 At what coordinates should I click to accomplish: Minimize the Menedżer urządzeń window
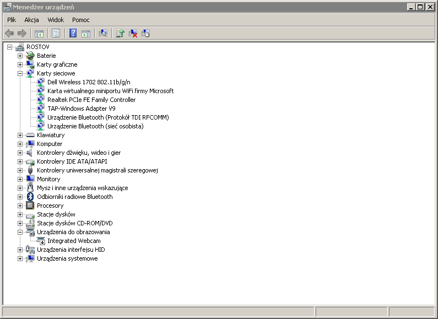point(410,7)
